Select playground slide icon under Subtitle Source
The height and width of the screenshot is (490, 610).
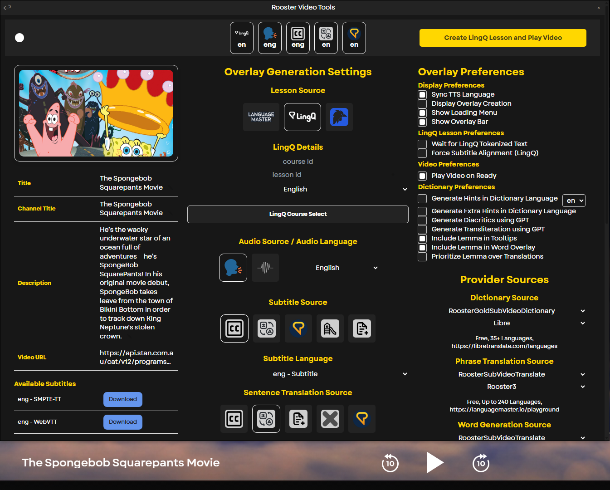point(330,328)
